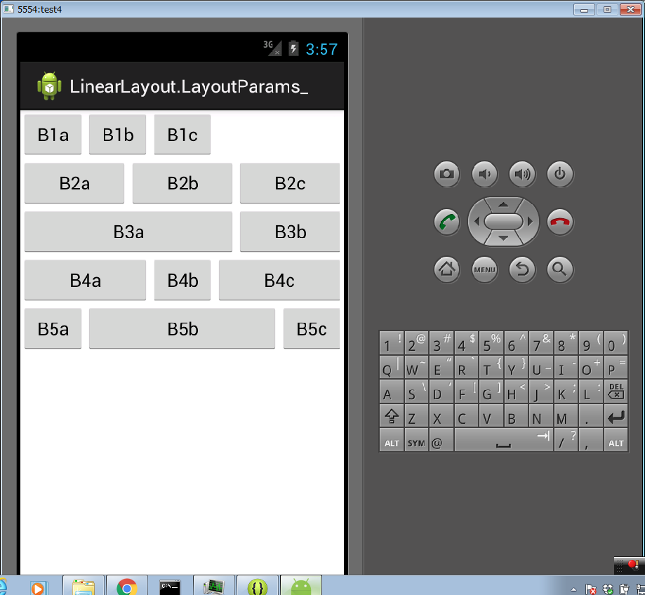Click the emulator Back button
The image size is (645, 595).
pyautogui.click(x=522, y=269)
